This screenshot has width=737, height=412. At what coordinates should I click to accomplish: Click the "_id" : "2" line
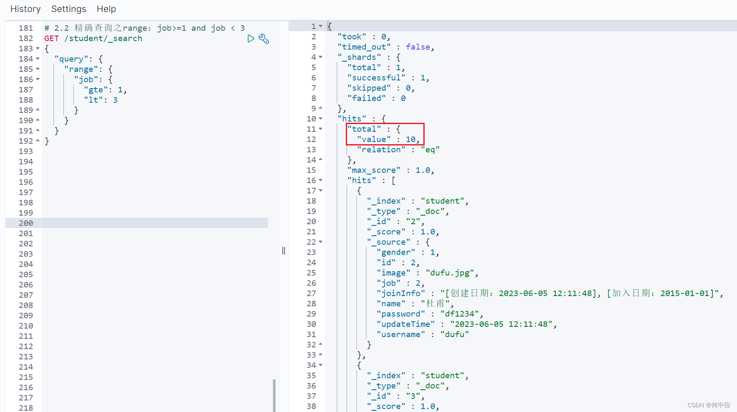[395, 221]
